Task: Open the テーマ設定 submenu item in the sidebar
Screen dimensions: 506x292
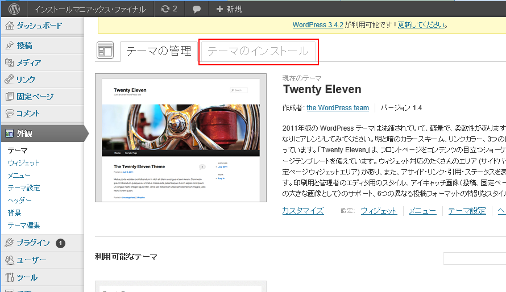Action: point(24,188)
